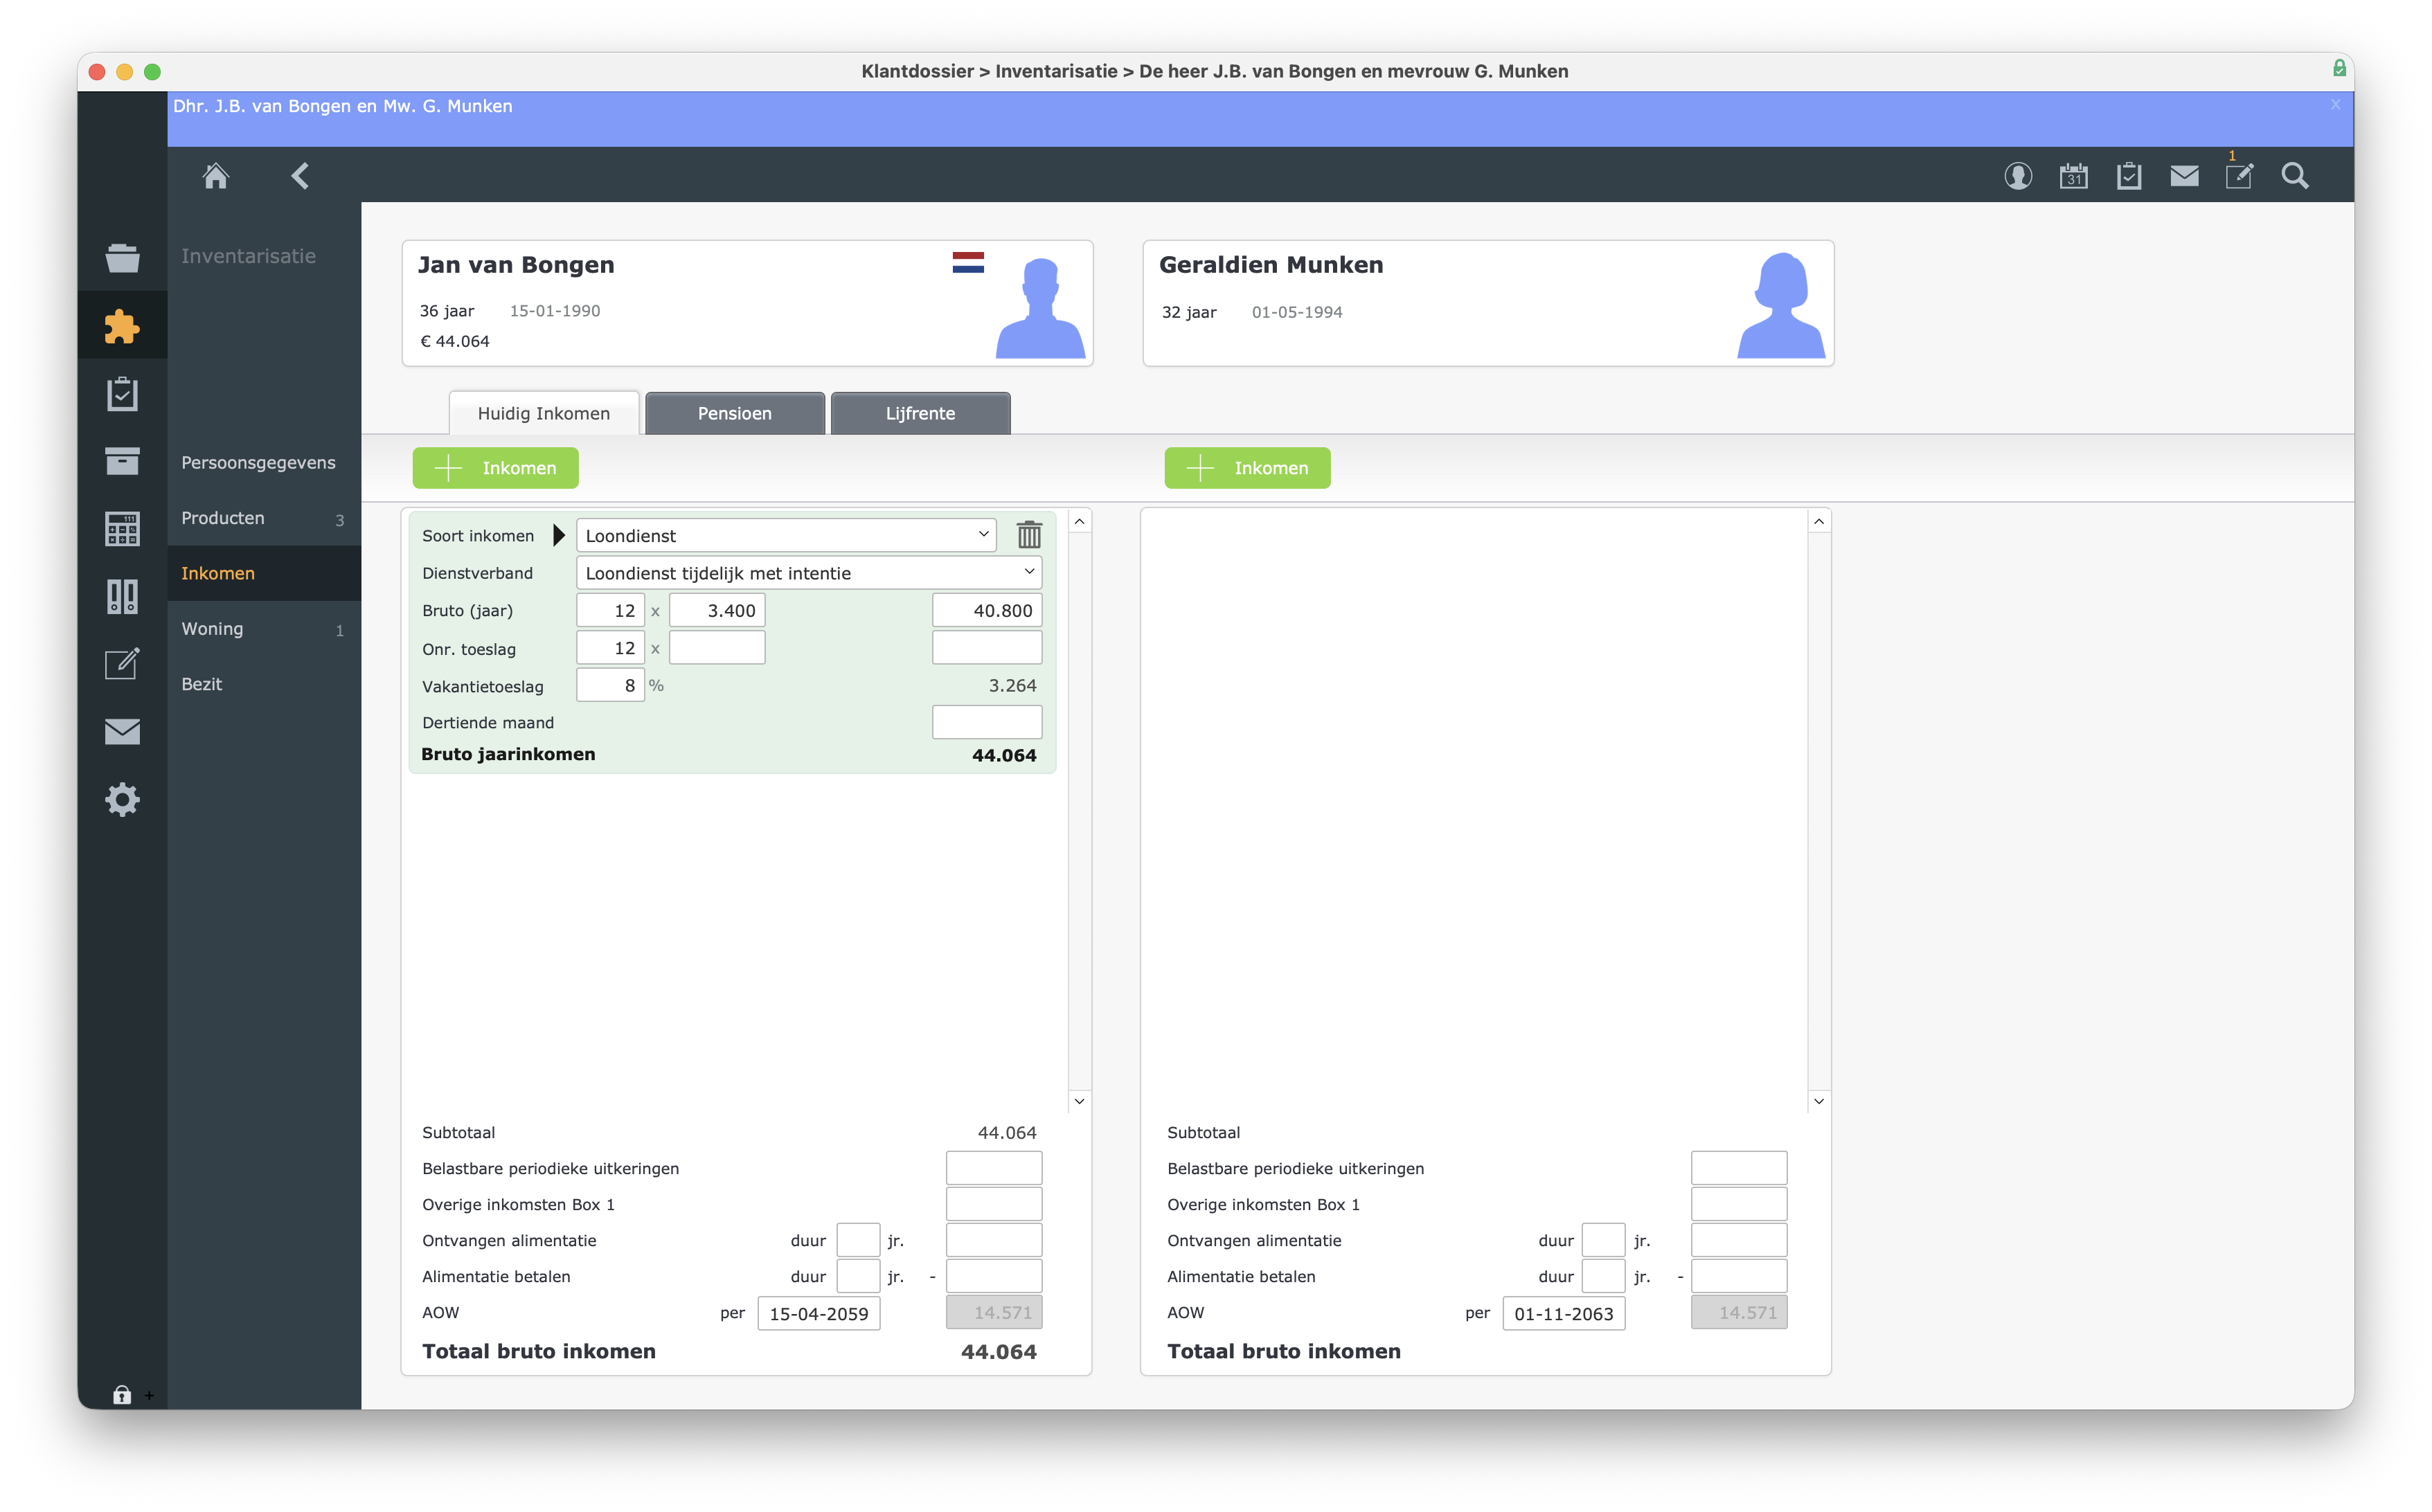The width and height of the screenshot is (2432, 1512).
Task: Open the calculator sidebar icon
Action: 122,529
